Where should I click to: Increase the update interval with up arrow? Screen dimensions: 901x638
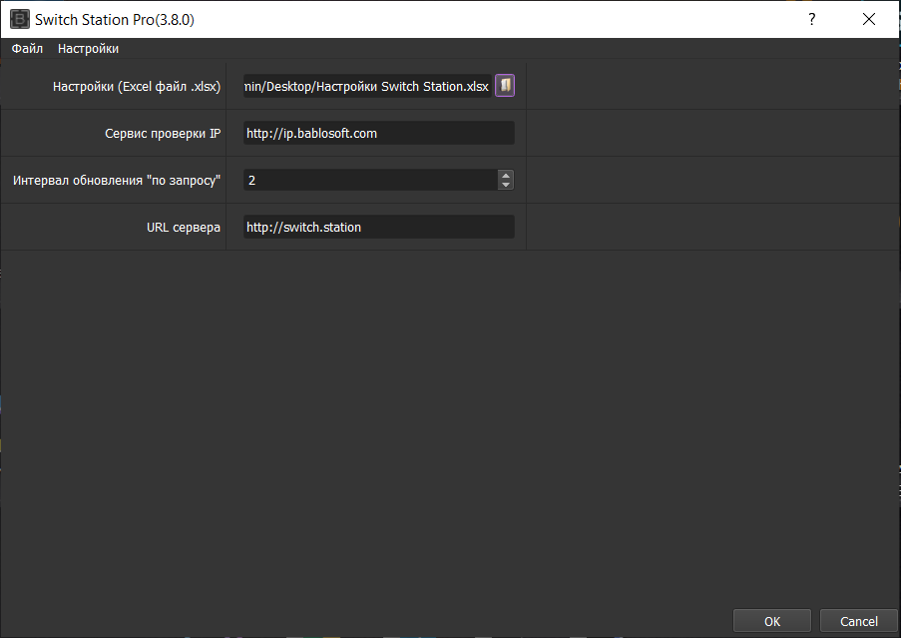pyautogui.click(x=506, y=175)
